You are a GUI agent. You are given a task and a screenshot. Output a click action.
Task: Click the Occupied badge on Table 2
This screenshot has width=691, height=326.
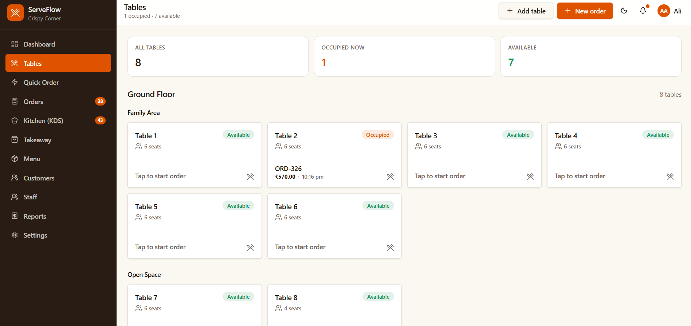pyautogui.click(x=378, y=135)
